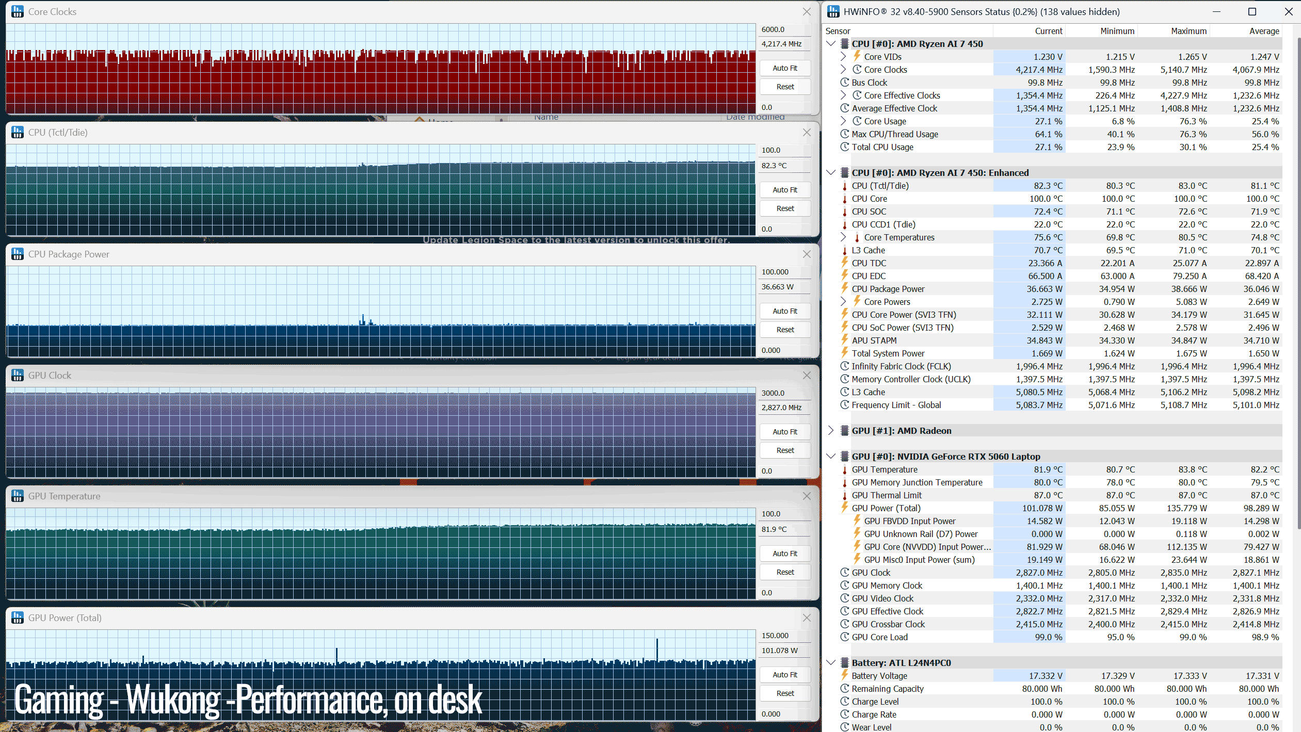The height and width of the screenshot is (732, 1301).
Task: Click the lightning icon beside CPU TDC
Action: (x=845, y=263)
